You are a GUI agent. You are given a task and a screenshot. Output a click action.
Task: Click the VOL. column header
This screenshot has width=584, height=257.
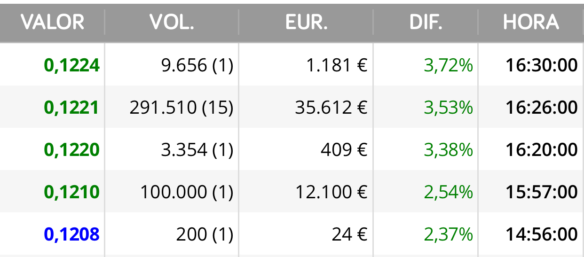coord(172,22)
